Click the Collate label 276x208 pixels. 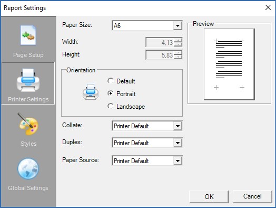pos(72,125)
